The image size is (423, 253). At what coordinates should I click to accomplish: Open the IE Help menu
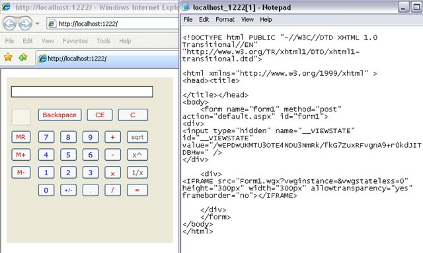coord(125,41)
